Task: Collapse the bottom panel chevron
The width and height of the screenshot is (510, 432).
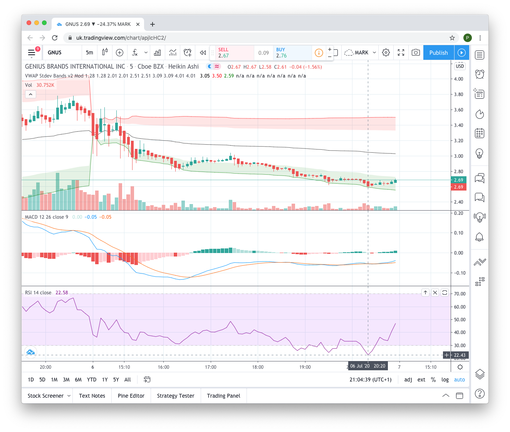Action: pos(446,396)
